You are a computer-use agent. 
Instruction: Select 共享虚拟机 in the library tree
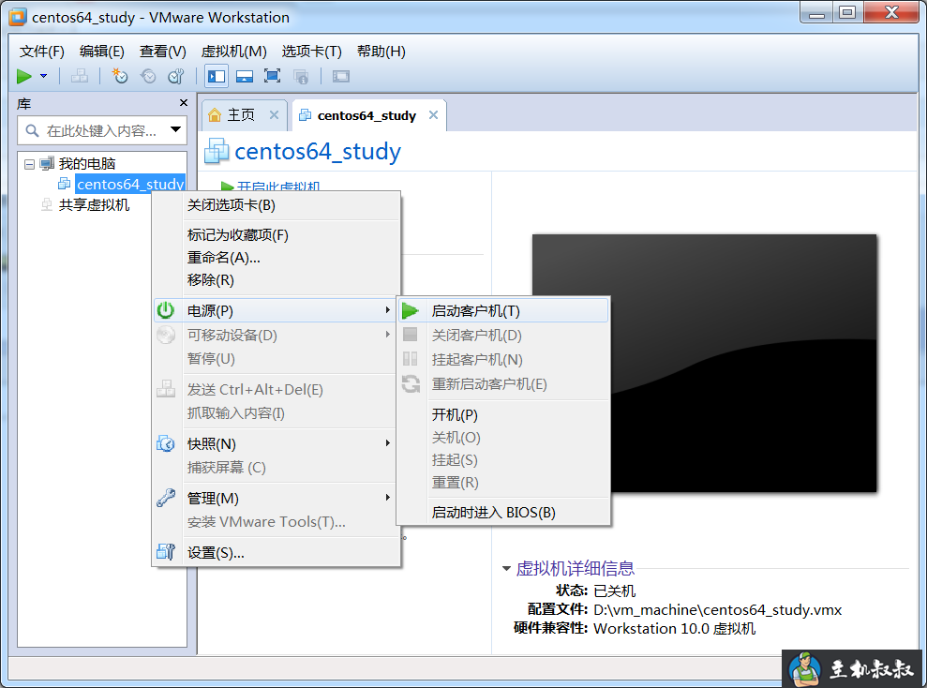pos(94,205)
